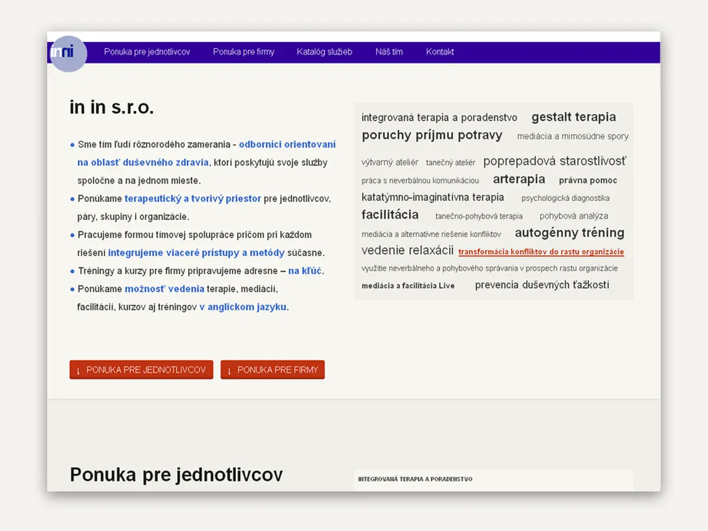Open the Kontakt navigation item
Viewport: 708px width, 531px height.
click(440, 52)
